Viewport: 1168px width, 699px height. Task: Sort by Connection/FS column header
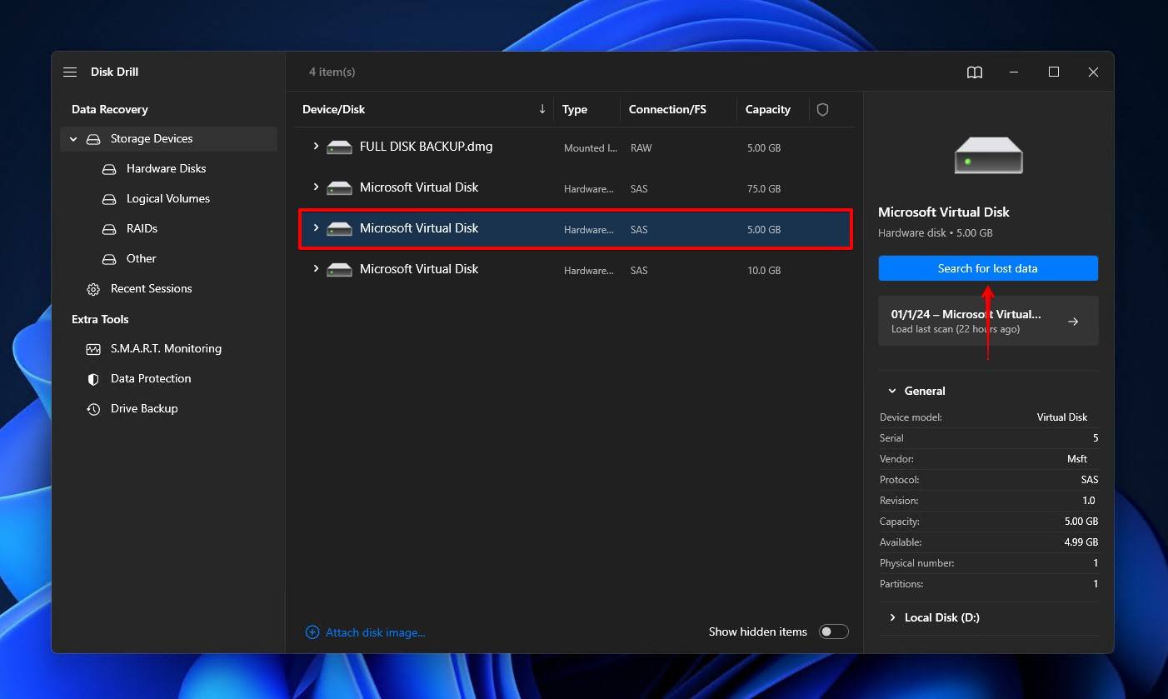(x=667, y=109)
